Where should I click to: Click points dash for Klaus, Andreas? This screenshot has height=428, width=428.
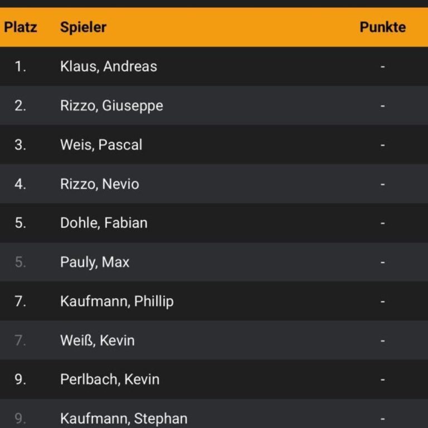pyautogui.click(x=383, y=66)
